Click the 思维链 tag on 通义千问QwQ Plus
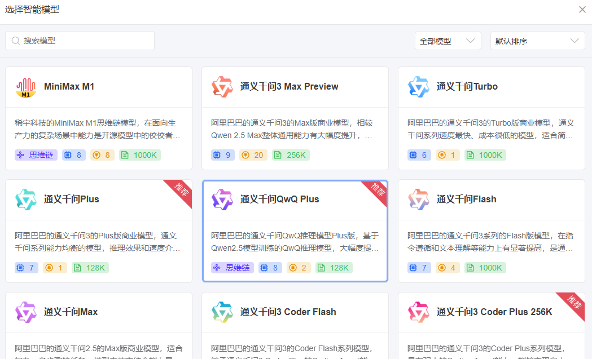This screenshot has width=592, height=359. coord(232,268)
